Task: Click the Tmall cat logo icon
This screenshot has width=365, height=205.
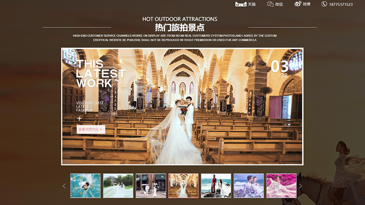Action: (x=241, y=4)
